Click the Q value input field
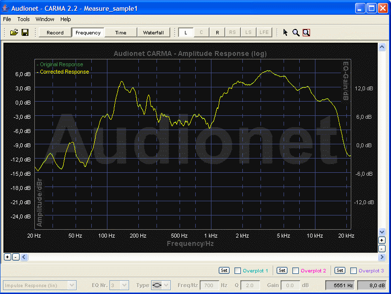The width and height of the screenshot is (391, 294). (x=250, y=285)
